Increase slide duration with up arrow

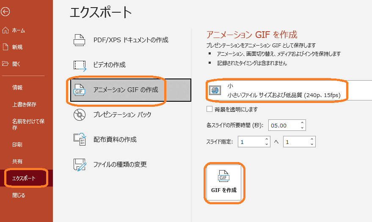point(302,122)
